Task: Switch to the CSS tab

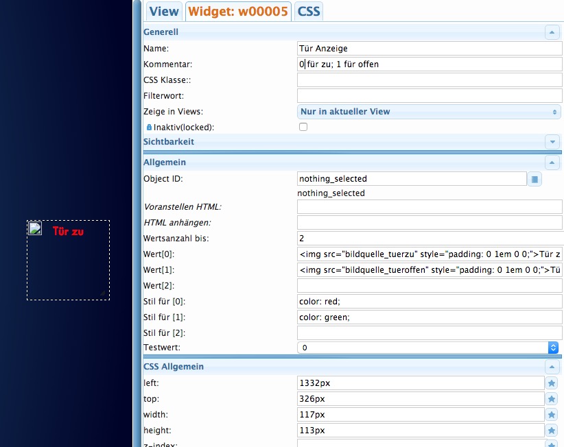Action: click(x=309, y=12)
